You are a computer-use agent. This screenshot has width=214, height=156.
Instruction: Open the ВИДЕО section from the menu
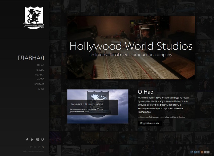40,70
